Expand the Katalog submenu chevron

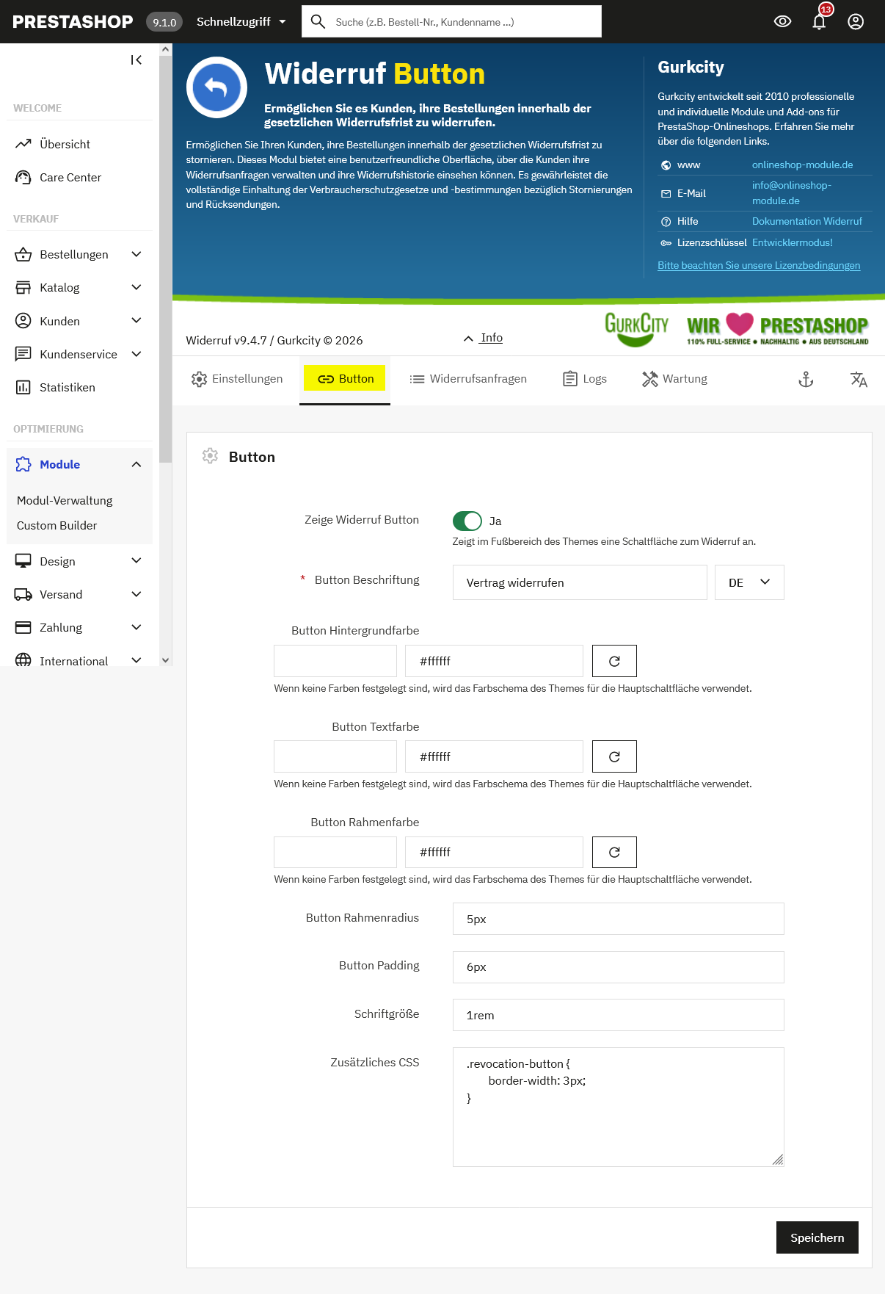point(136,287)
